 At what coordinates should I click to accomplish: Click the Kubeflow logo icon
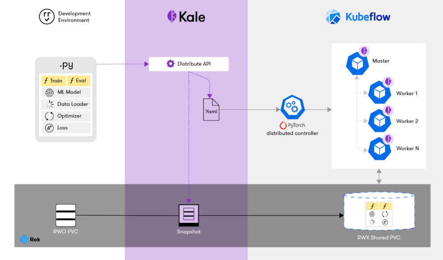[x=333, y=17]
